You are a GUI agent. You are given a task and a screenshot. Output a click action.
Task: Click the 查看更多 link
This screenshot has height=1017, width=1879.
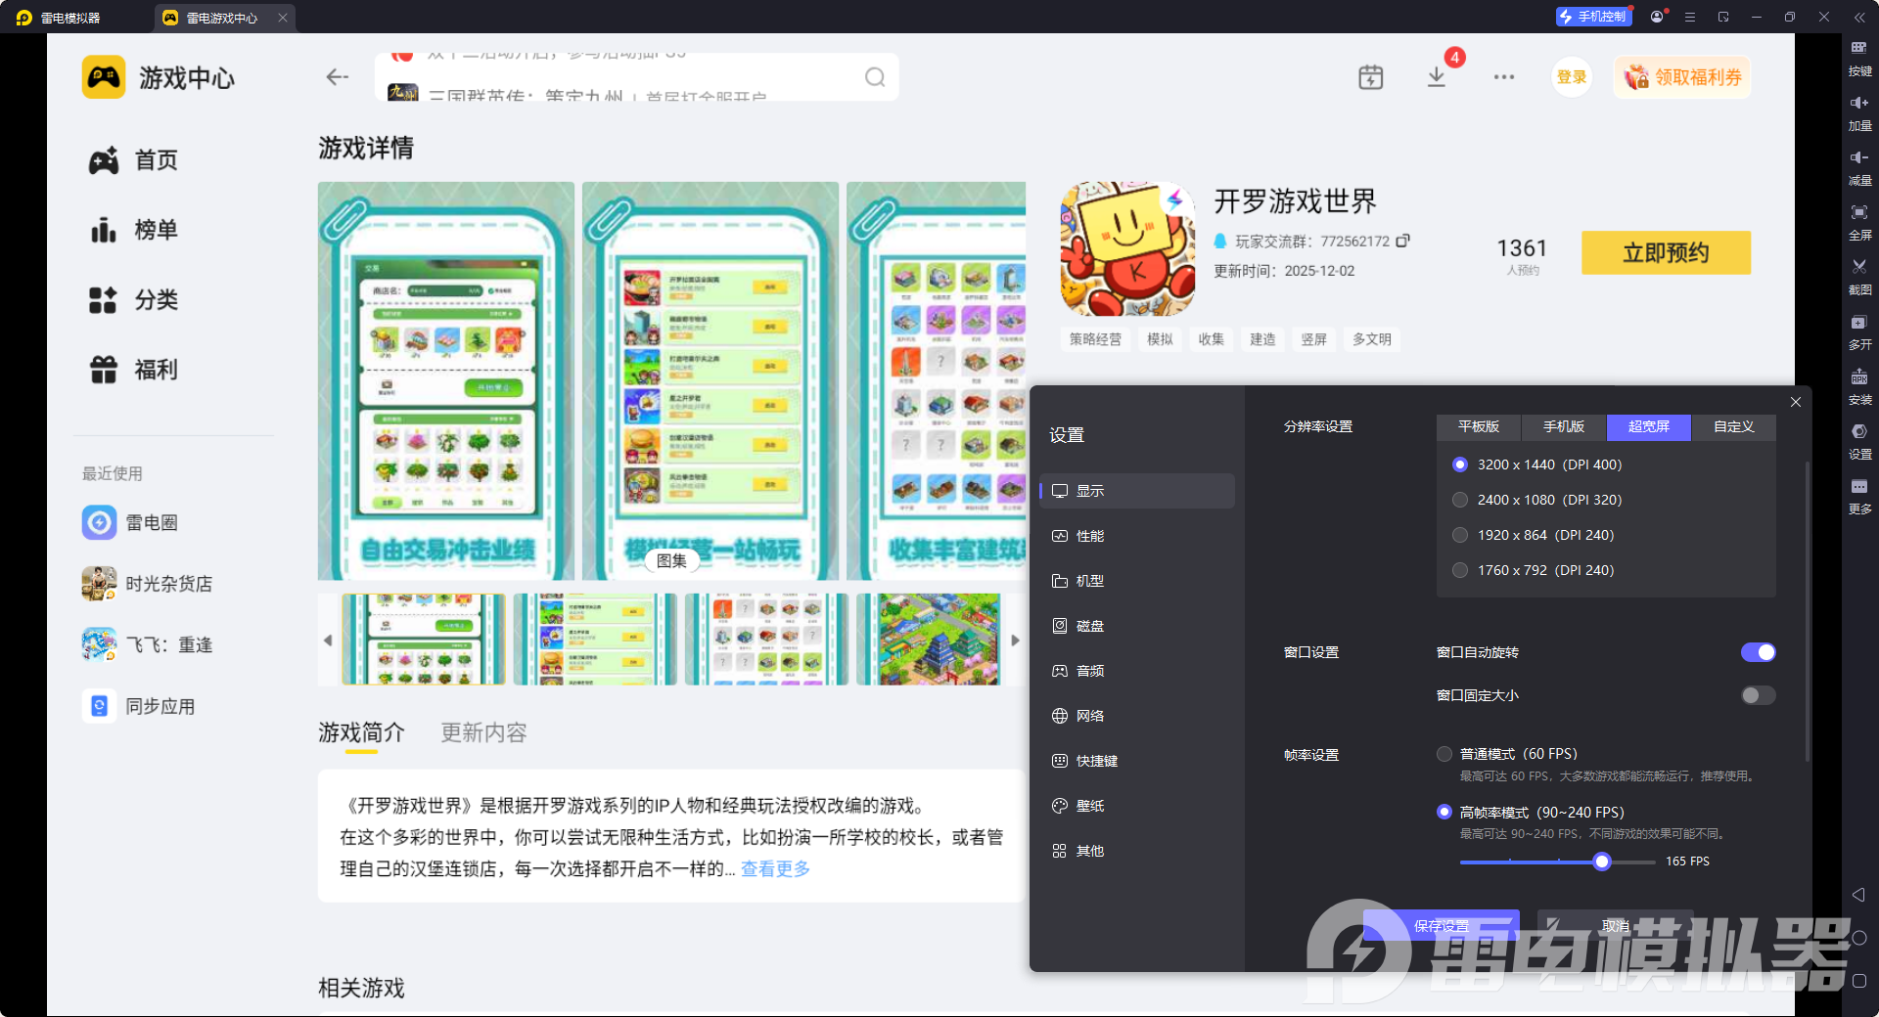[775, 868]
